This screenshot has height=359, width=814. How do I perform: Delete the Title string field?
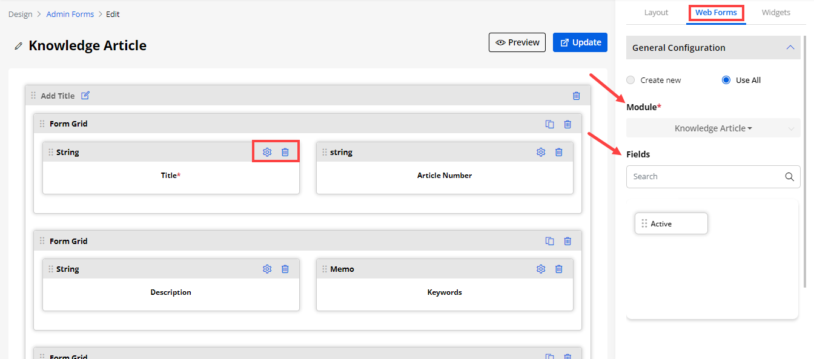(285, 152)
